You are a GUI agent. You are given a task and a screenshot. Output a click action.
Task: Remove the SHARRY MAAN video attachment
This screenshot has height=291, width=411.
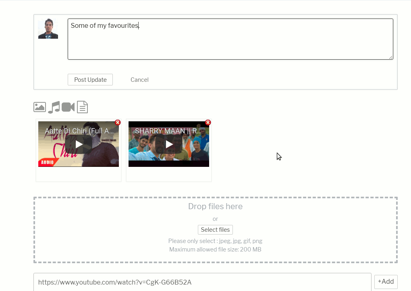point(208,123)
